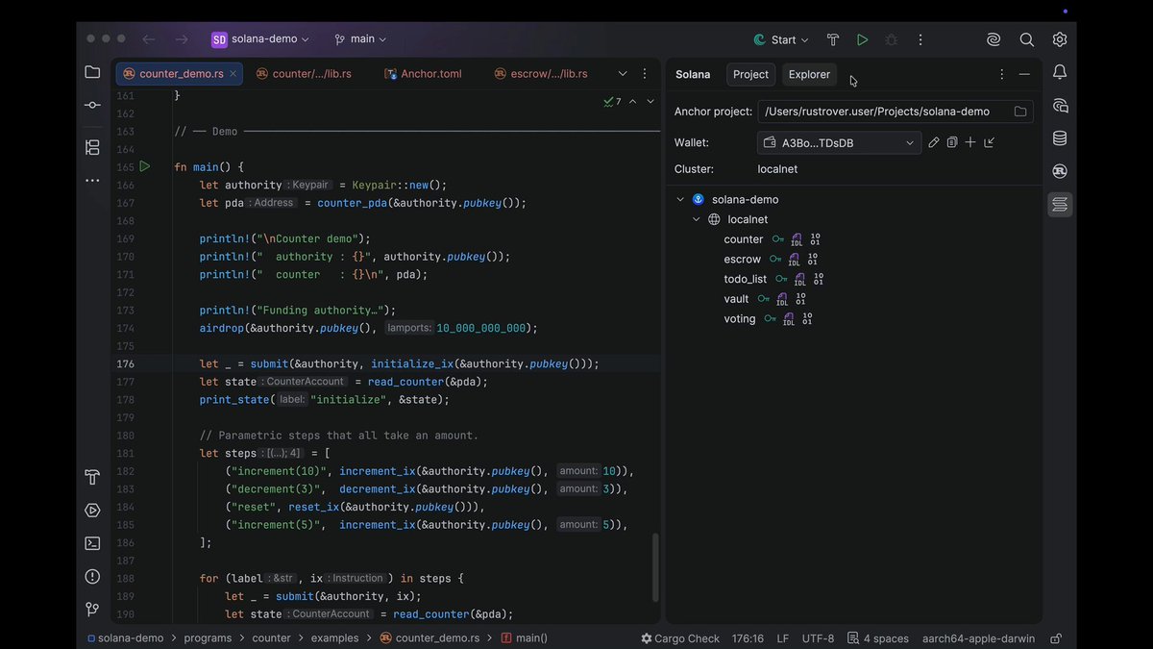
Task: Show more tool windows via ellipsis icon
Action: coord(92,180)
